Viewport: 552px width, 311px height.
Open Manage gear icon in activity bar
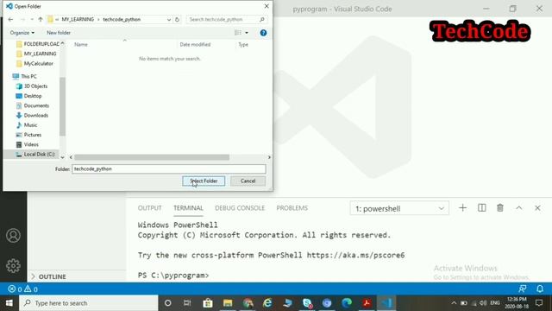tap(13, 265)
